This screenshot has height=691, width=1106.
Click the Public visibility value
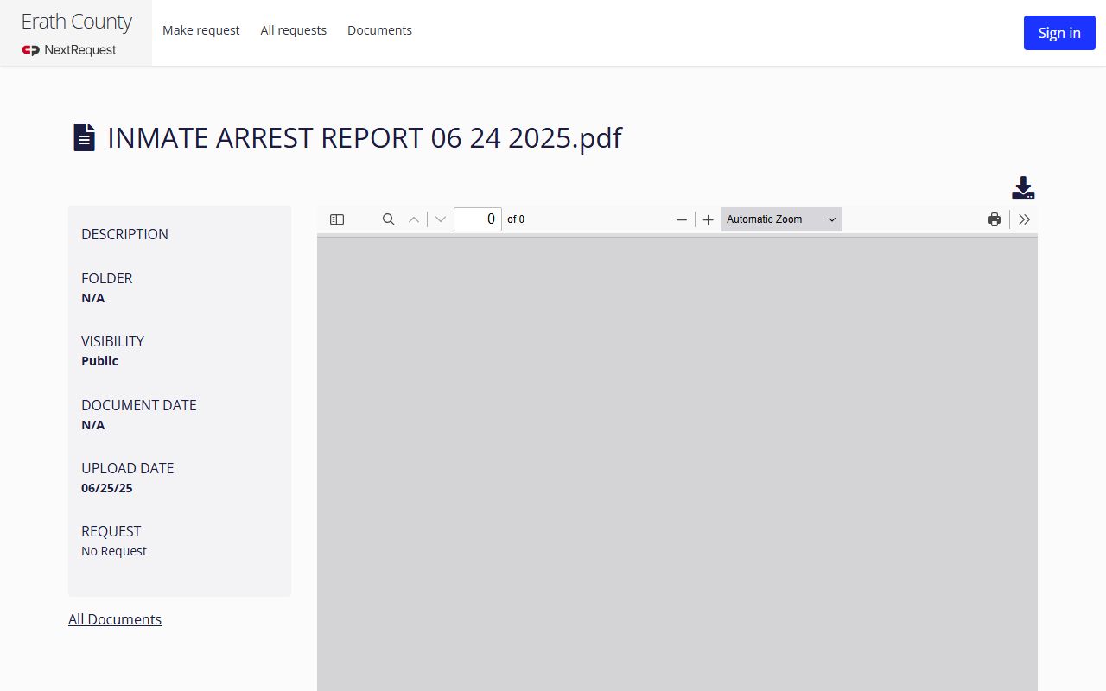pyautogui.click(x=99, y=361)
